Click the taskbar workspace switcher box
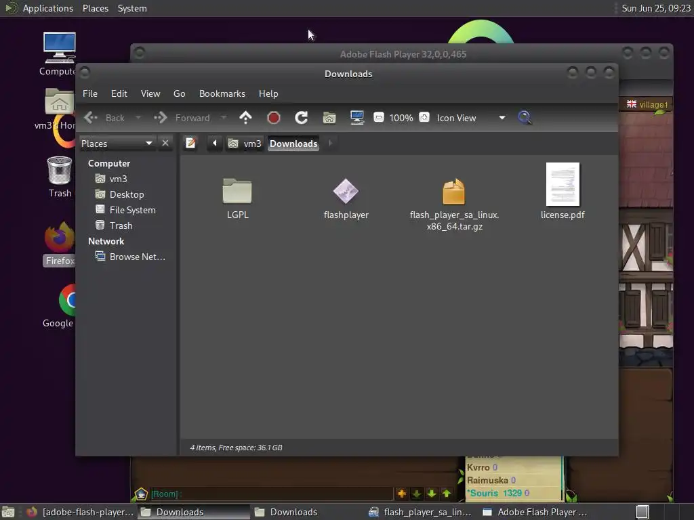Image resolution: width=694 pixels, height=520 pixels. pos(642,512)
